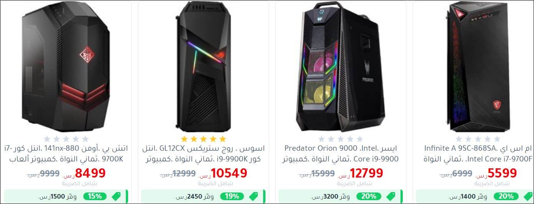This screenshot has width=534, height=204.
Task: Click the 5599 price of MSI Infinite
Action: [x=503, y=173]
